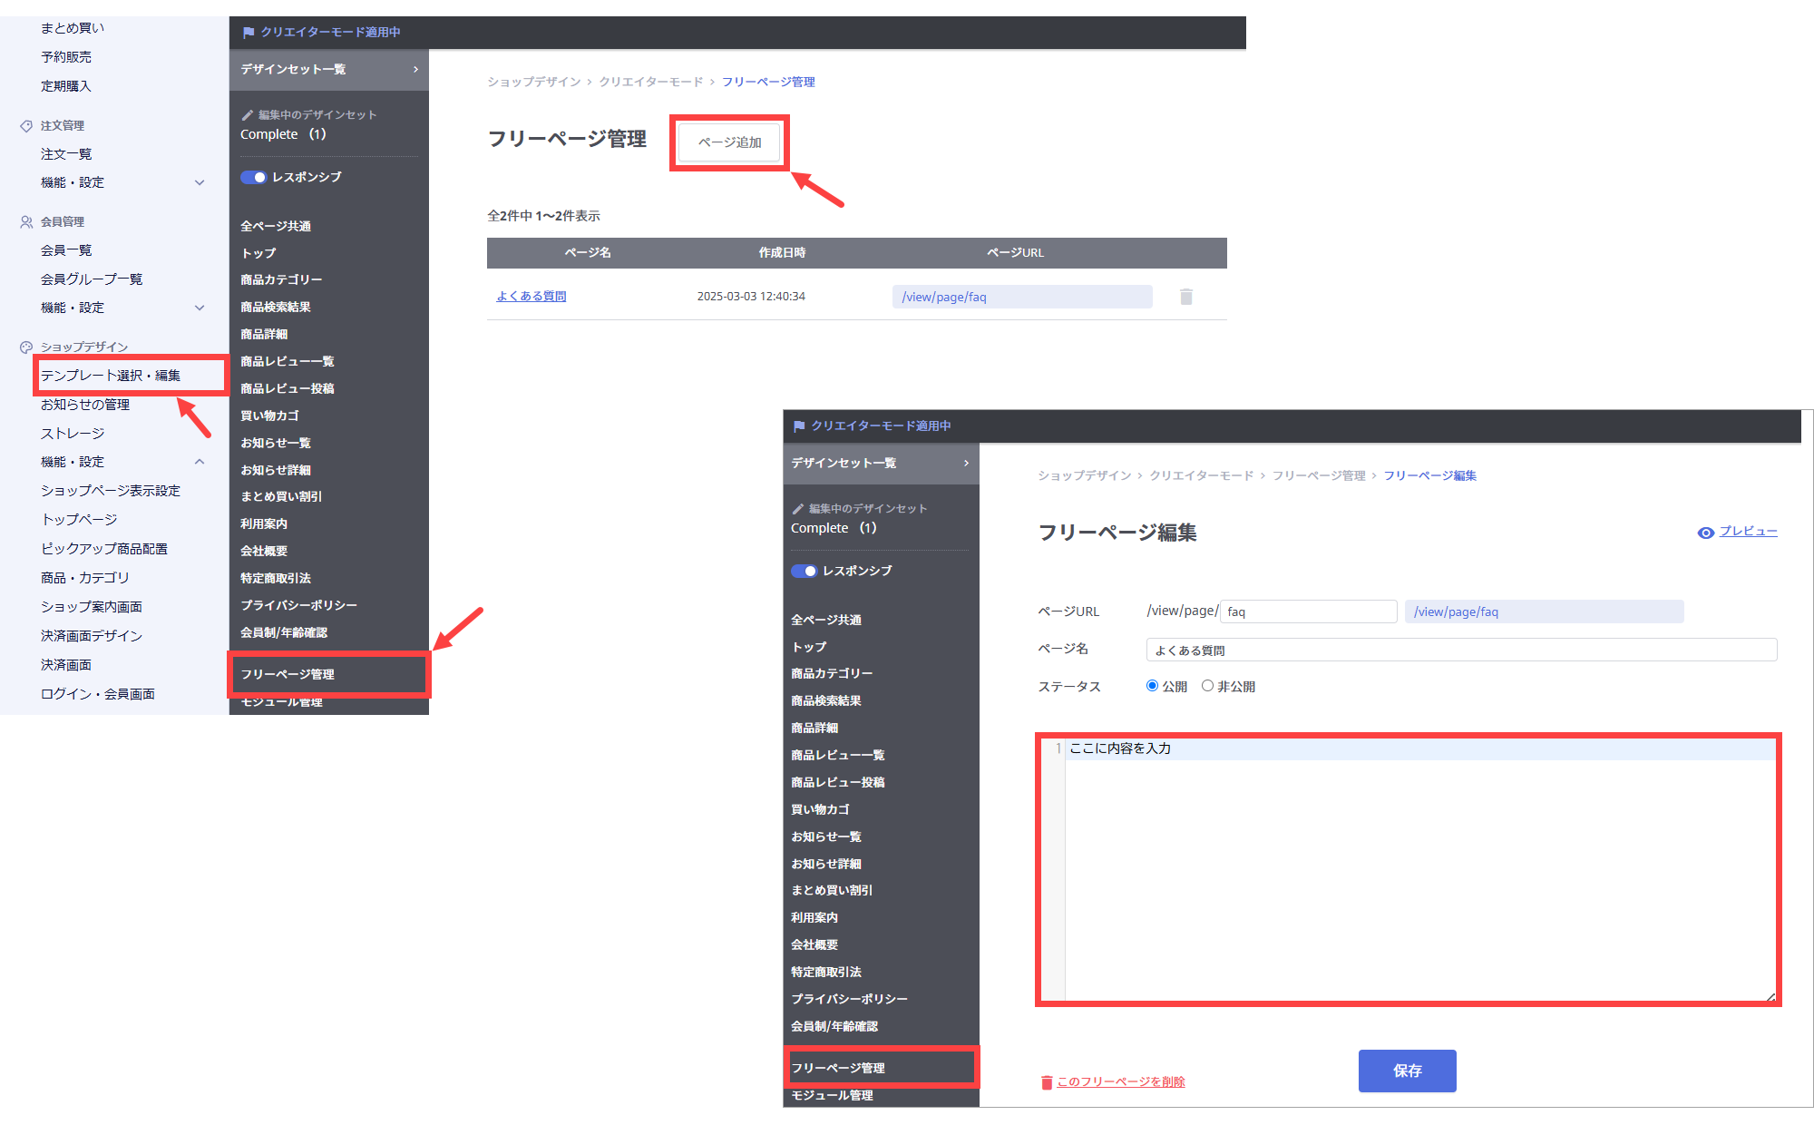Open 会員グループ一覧 in sidebar
Screen dimensions: 1814x1125
click(x=92, y=279)
